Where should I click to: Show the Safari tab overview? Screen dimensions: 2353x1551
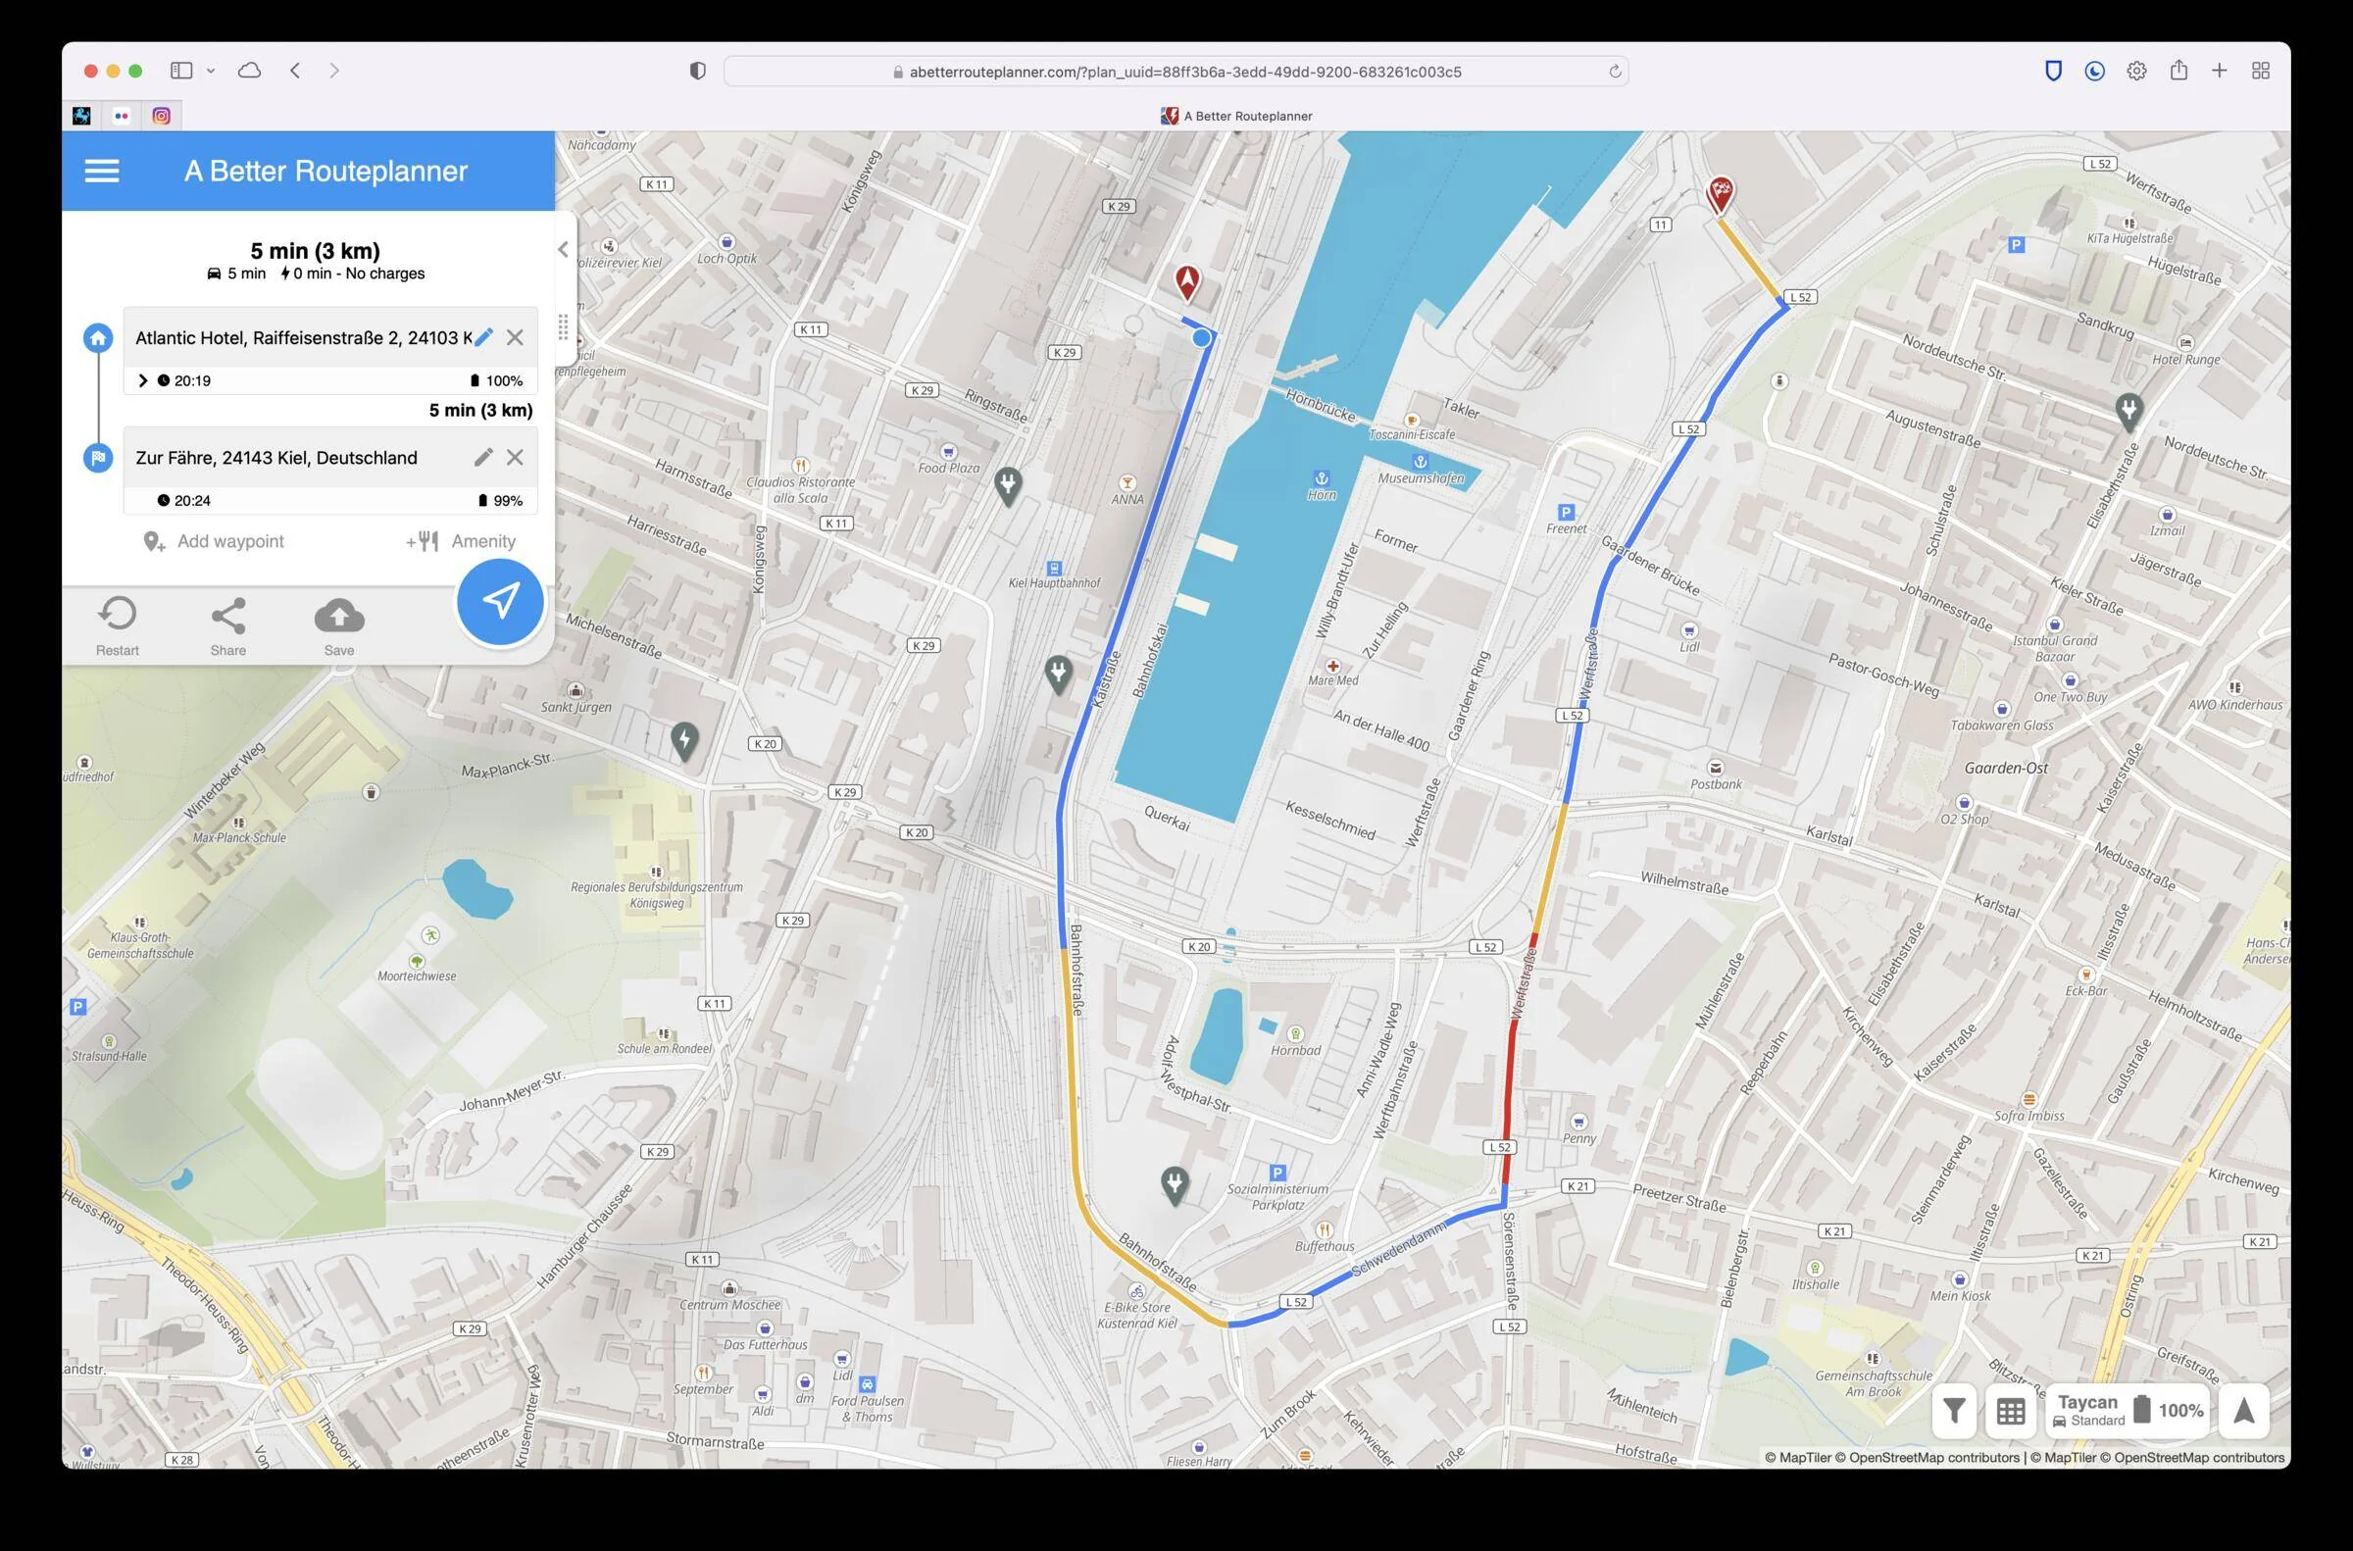coord(2261,71)
